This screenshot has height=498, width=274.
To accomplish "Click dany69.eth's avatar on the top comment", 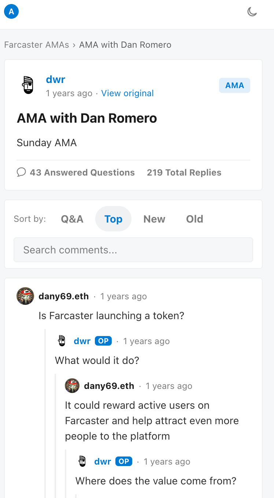I will tap(25, 296).
